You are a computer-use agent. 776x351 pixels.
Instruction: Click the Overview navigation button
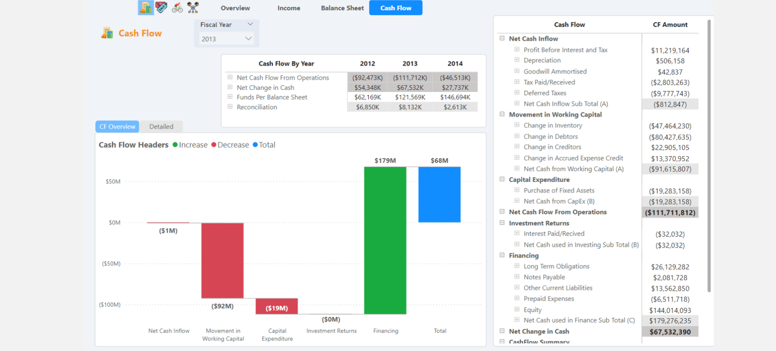[x=235, y=8]
